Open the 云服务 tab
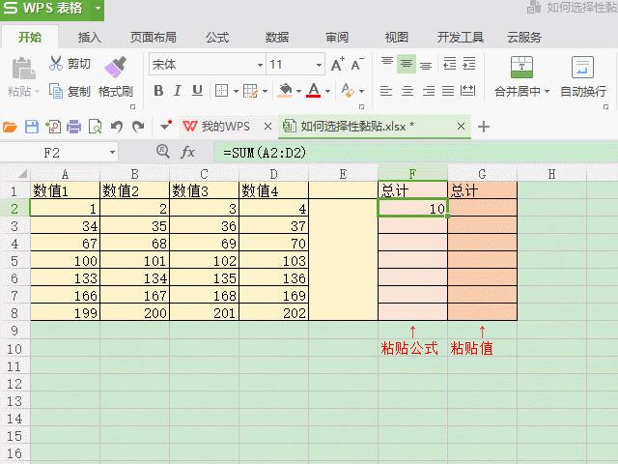The width and height of the screenshot is (618, 464). [524, 38]
